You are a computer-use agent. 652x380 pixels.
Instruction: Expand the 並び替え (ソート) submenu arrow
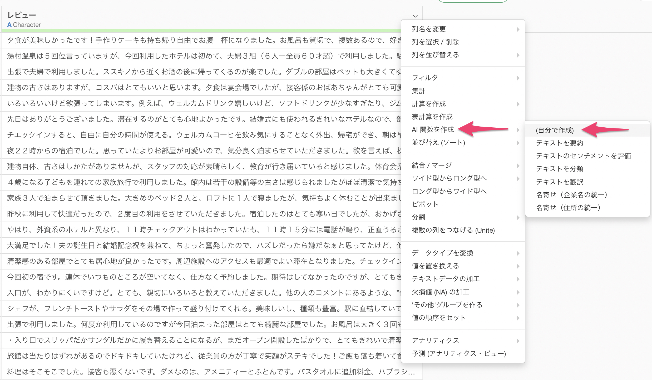pyautogui.click(x=518, y=143)
